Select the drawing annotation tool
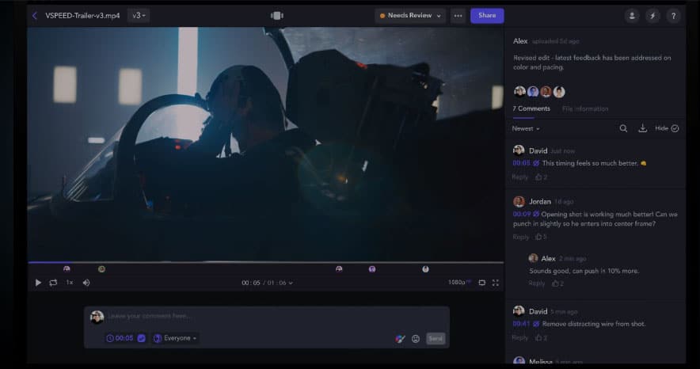Image resolution: width=700 pixels, height=369 pixels. click(x=400, y=338)
